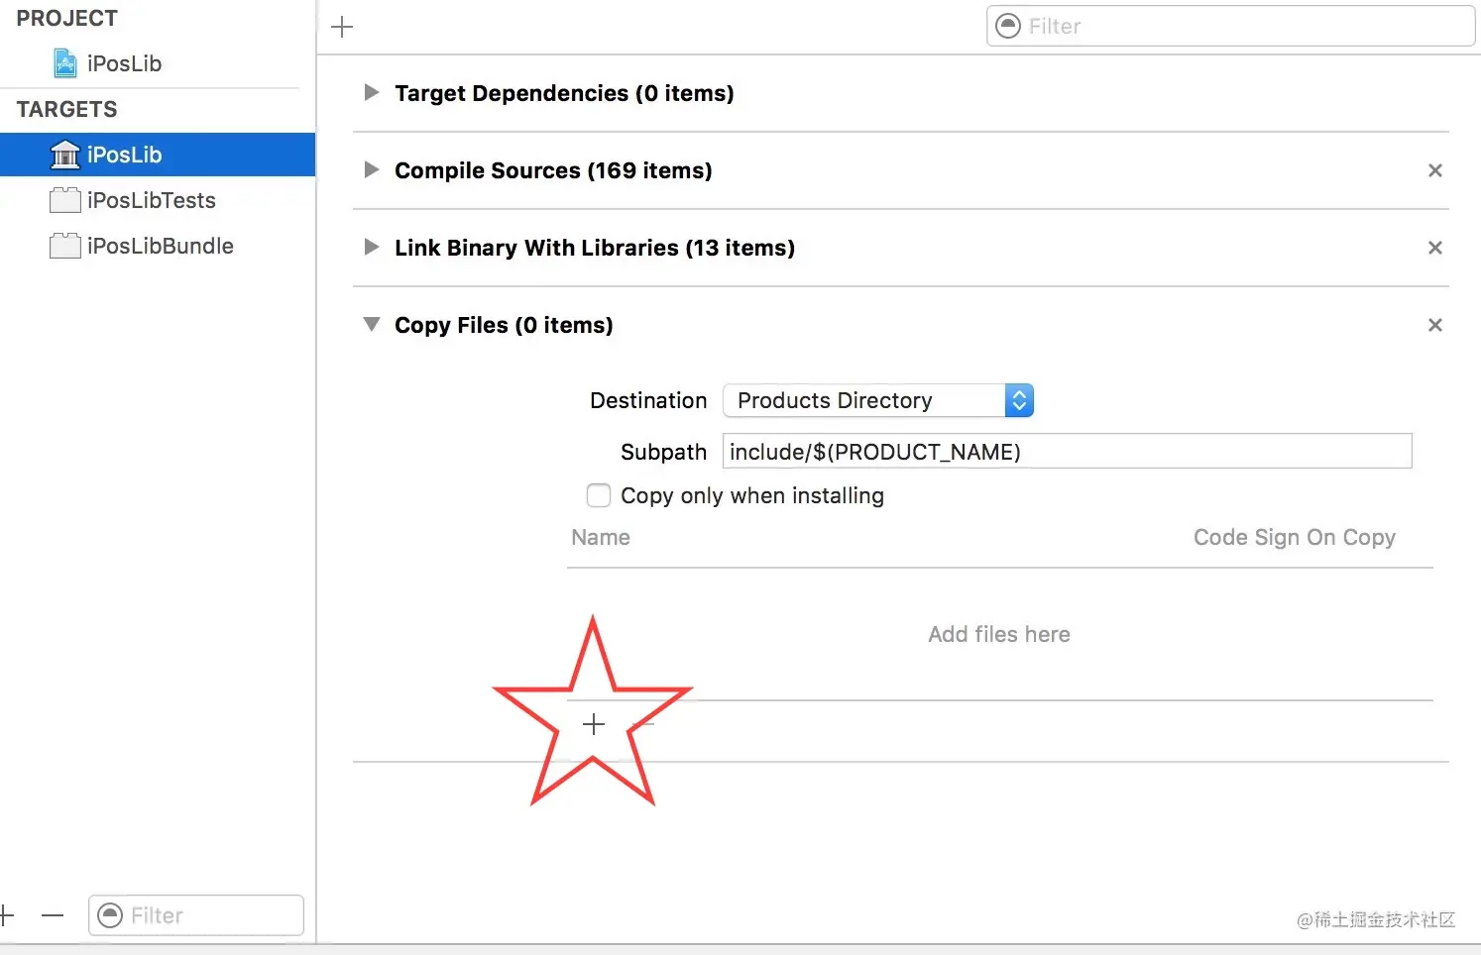Collapse the Copy Files section

(372, 324)
